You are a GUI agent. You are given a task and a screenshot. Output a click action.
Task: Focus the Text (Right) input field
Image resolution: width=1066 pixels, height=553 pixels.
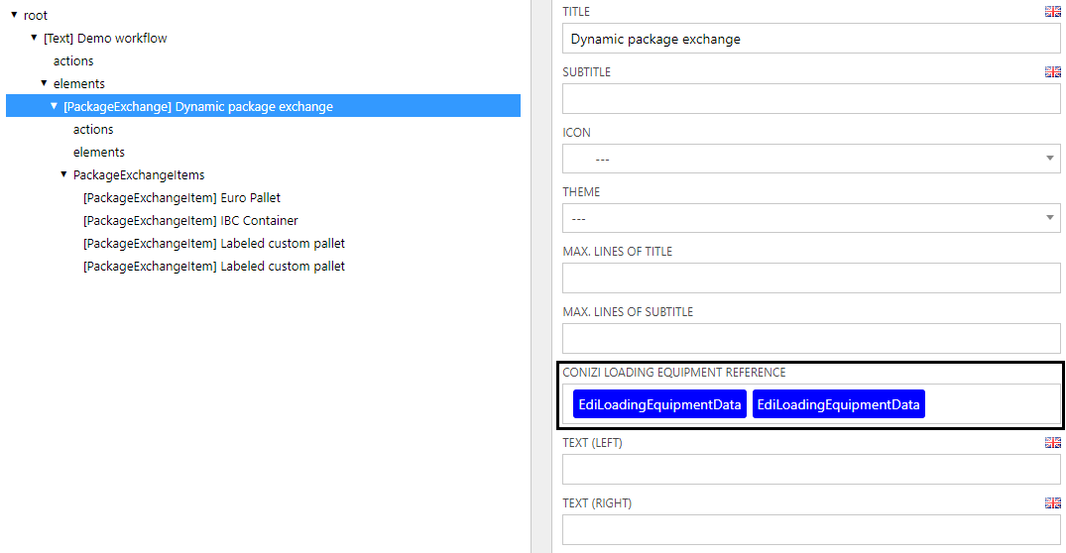point(810,530)
